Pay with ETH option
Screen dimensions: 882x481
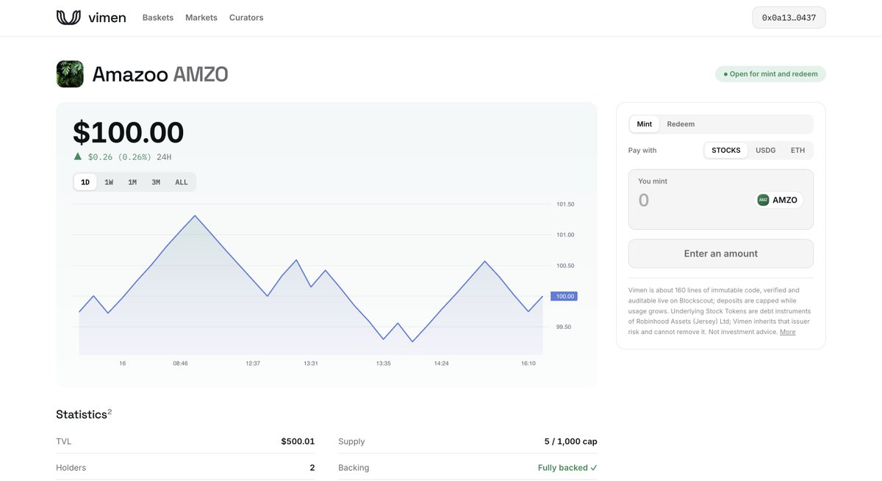[797, 151]
